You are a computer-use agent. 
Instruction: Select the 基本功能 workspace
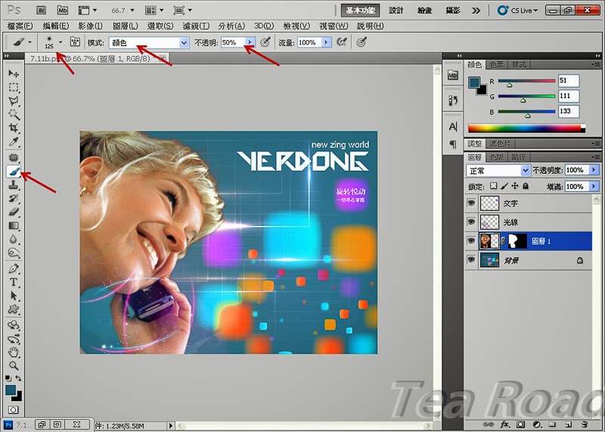coord(360,11)
